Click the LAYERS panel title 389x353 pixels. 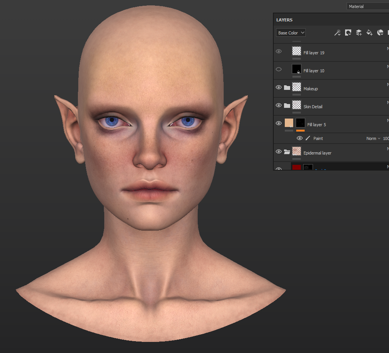tap(284, 20)
